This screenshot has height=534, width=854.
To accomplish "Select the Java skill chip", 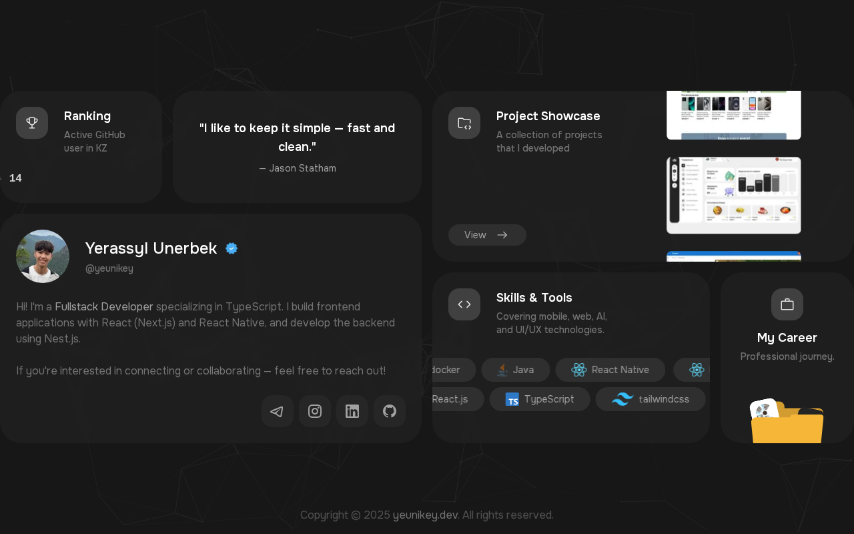I will pyautogui.click(x=516, y=370).
